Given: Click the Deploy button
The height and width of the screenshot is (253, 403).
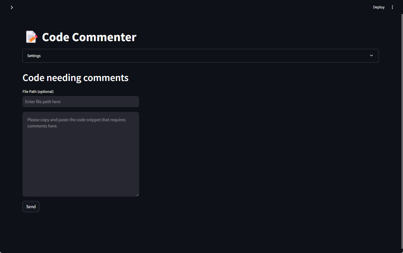Looking at the screenshot, I should 379,7.
